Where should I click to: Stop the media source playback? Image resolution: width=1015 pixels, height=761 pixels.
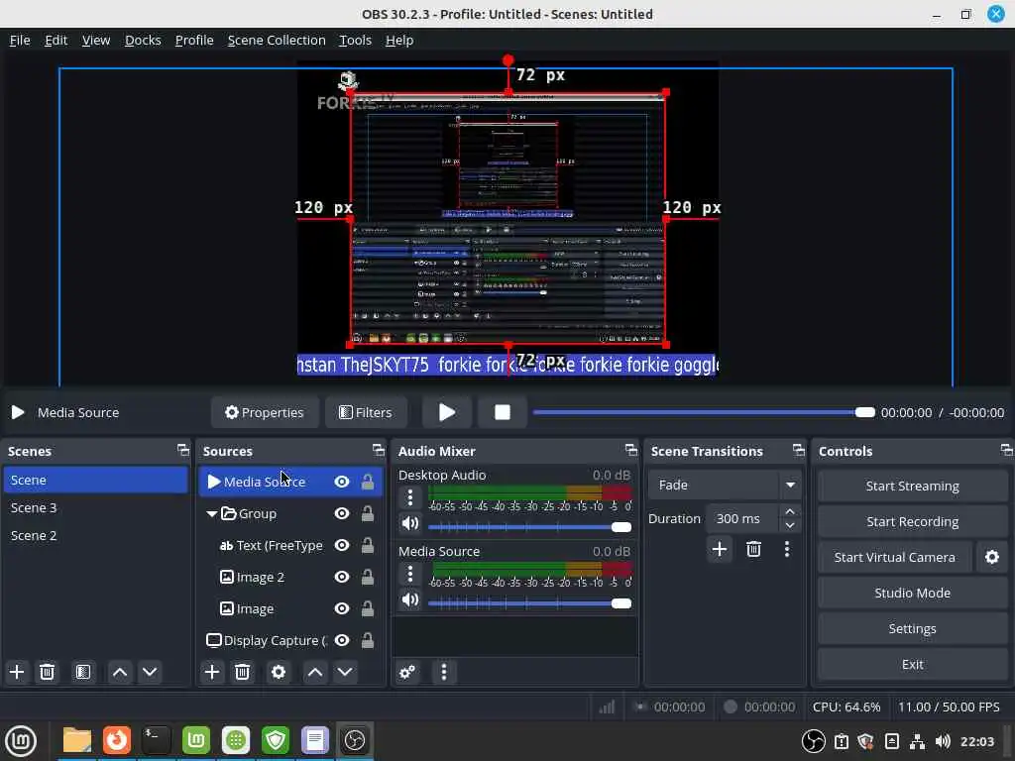tap(503, 412)
